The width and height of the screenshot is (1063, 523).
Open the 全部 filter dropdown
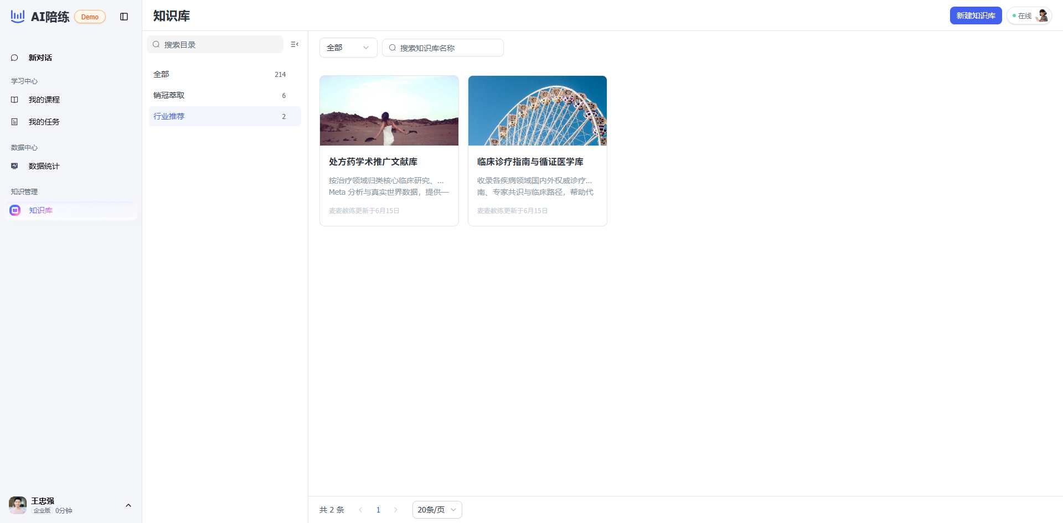pos(348,48)
